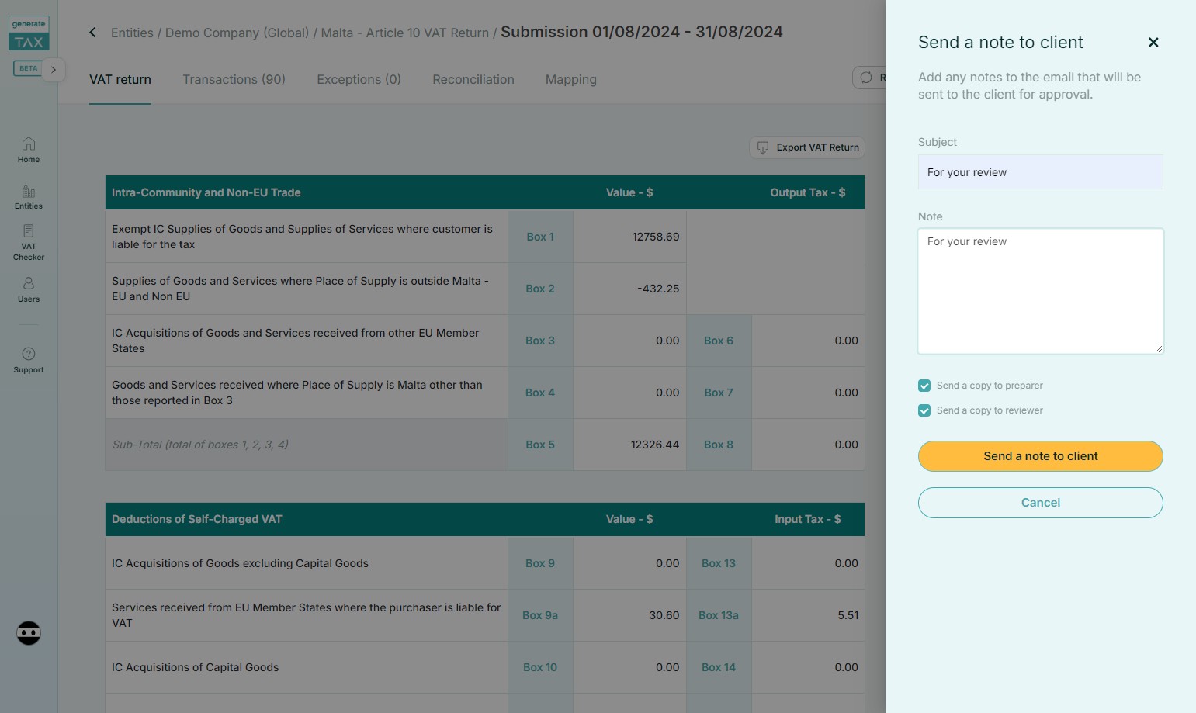Uncheck Send a copy to preparer

click(924, 386)
